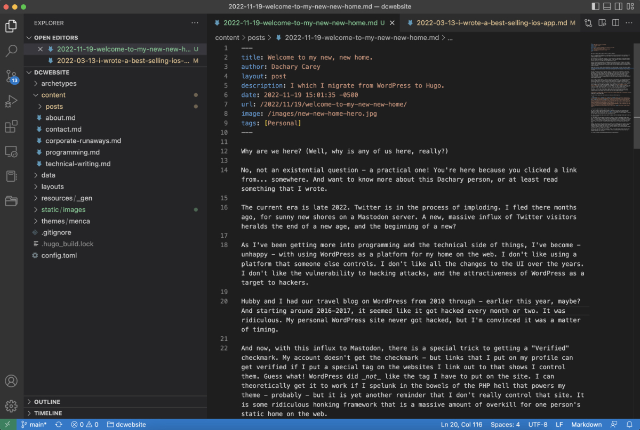Collapse the content folder
This screenshot has height=430, width=640.
click(x=115, y=95)
